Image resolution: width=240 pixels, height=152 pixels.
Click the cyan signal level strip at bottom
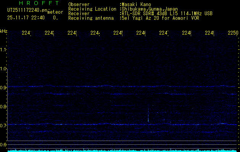click(120, 150)
